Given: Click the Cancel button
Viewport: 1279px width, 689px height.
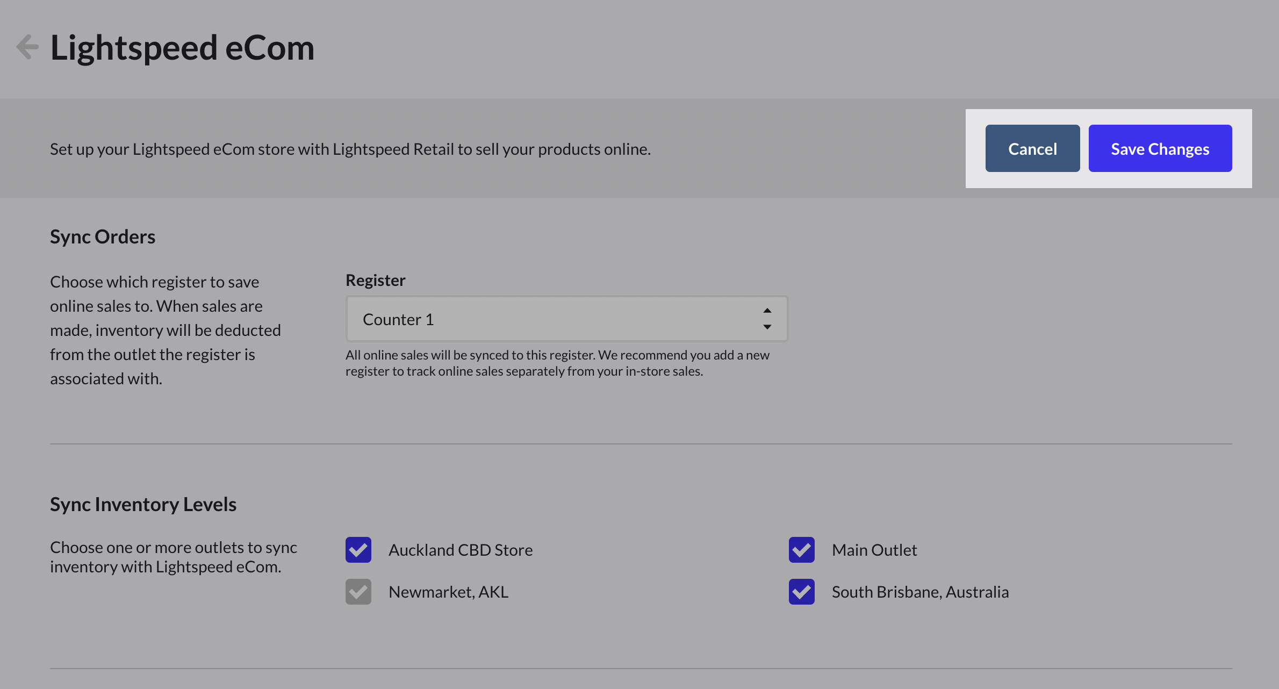Looking at the screenshot, I should click(1032, 148).
